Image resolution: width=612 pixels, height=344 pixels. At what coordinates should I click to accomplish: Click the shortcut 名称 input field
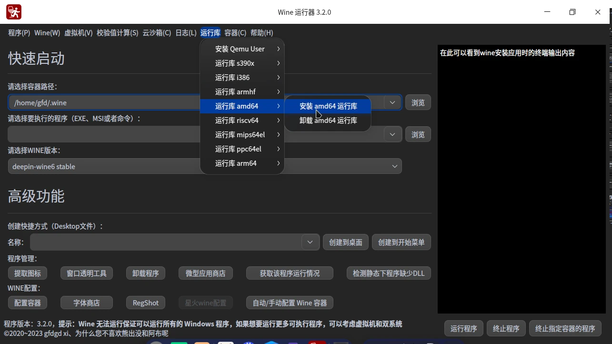(x=166, y=242)
